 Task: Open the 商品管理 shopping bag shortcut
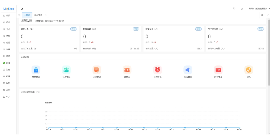[36, 70]
